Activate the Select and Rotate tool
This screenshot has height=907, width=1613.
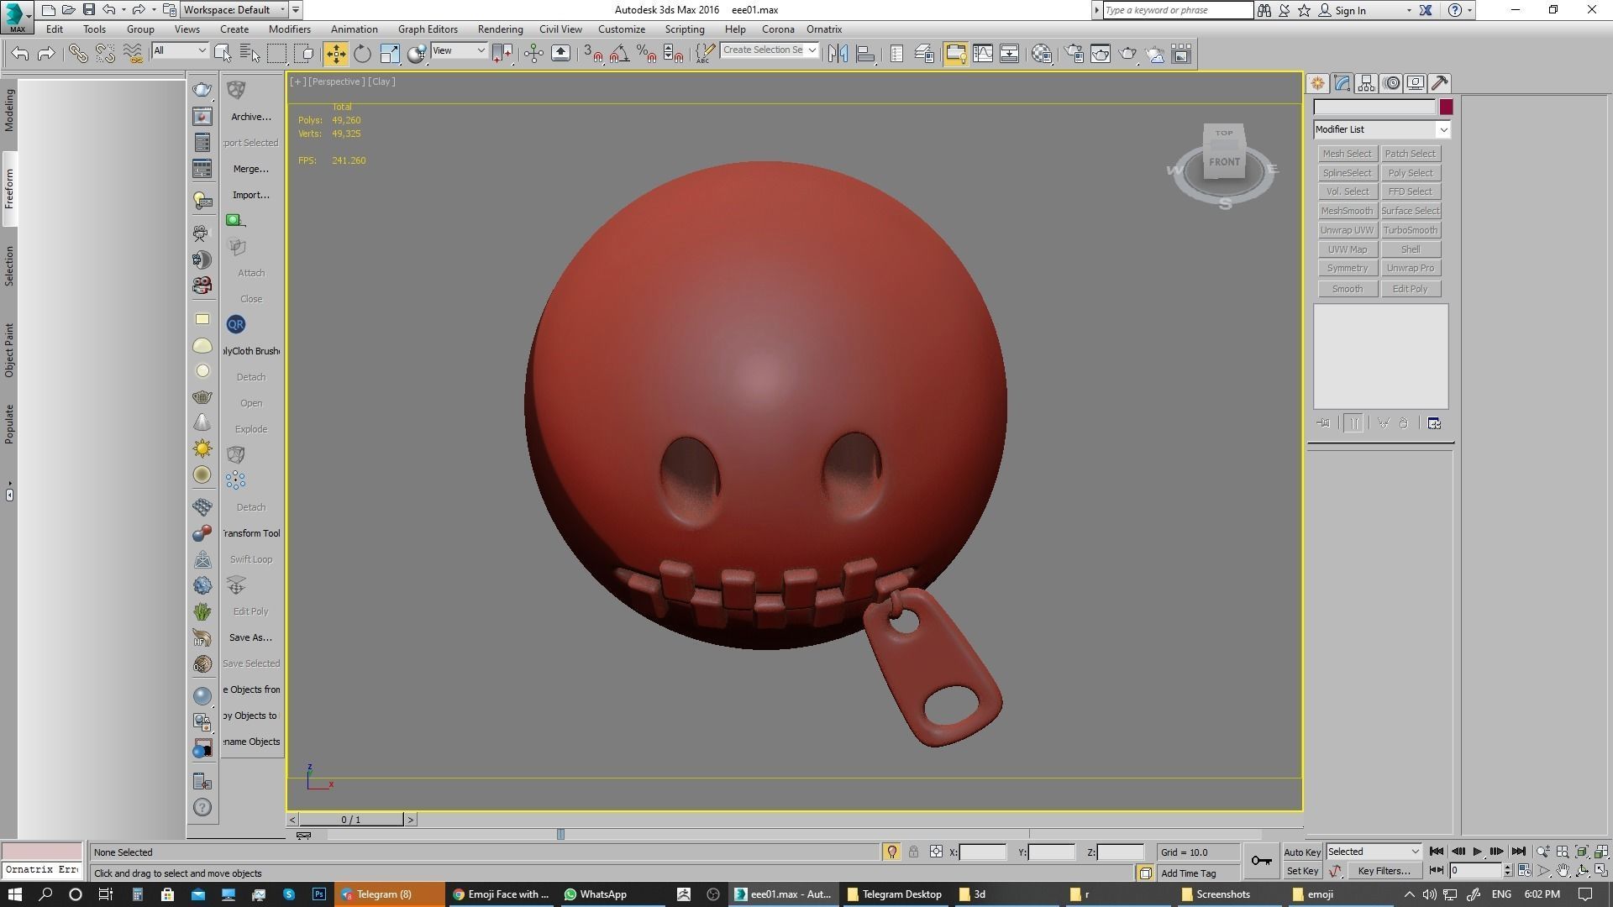click(x=362, y=54)
